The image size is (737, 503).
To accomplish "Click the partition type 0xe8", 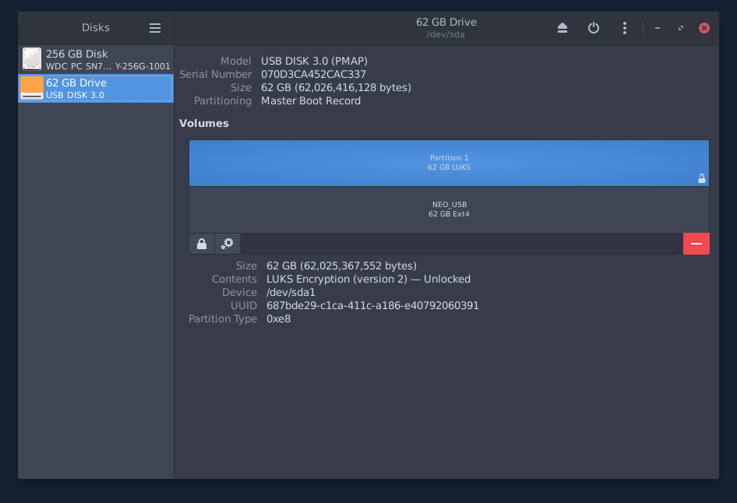I will coord(278,319).
